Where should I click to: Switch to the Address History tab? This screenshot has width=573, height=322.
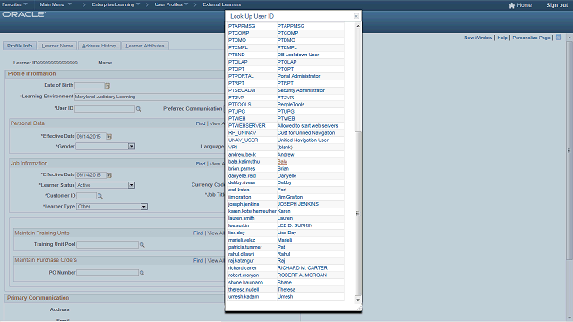tap(99, 46)
